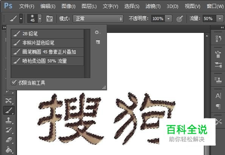Open the Tool Presets panel icon on right dock
Viewport: 225px width, 155px height.
coord(219,122)
